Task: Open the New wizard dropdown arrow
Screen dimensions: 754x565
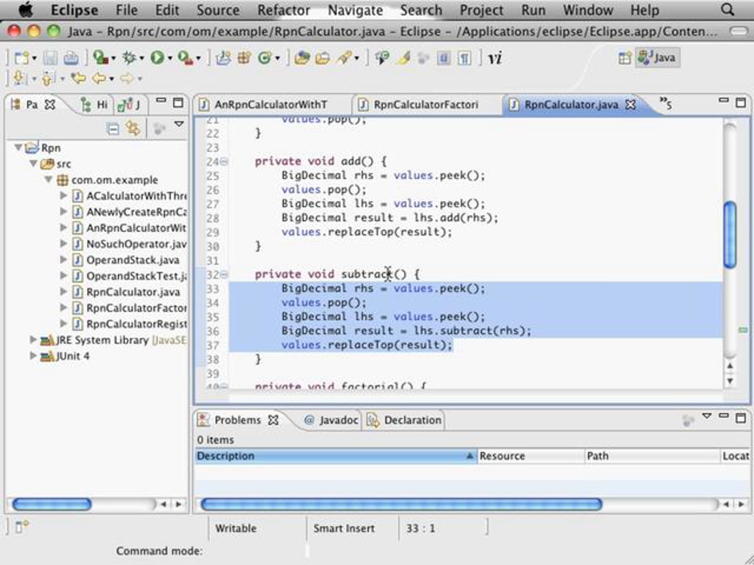Action: pyautogui.click(x=34, y=58)
